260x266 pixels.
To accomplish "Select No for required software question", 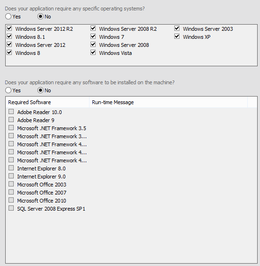I will coord(40,90).
